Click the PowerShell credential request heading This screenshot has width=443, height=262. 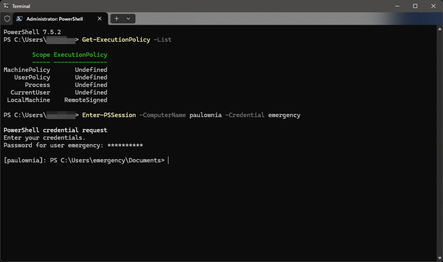(55, 130)
